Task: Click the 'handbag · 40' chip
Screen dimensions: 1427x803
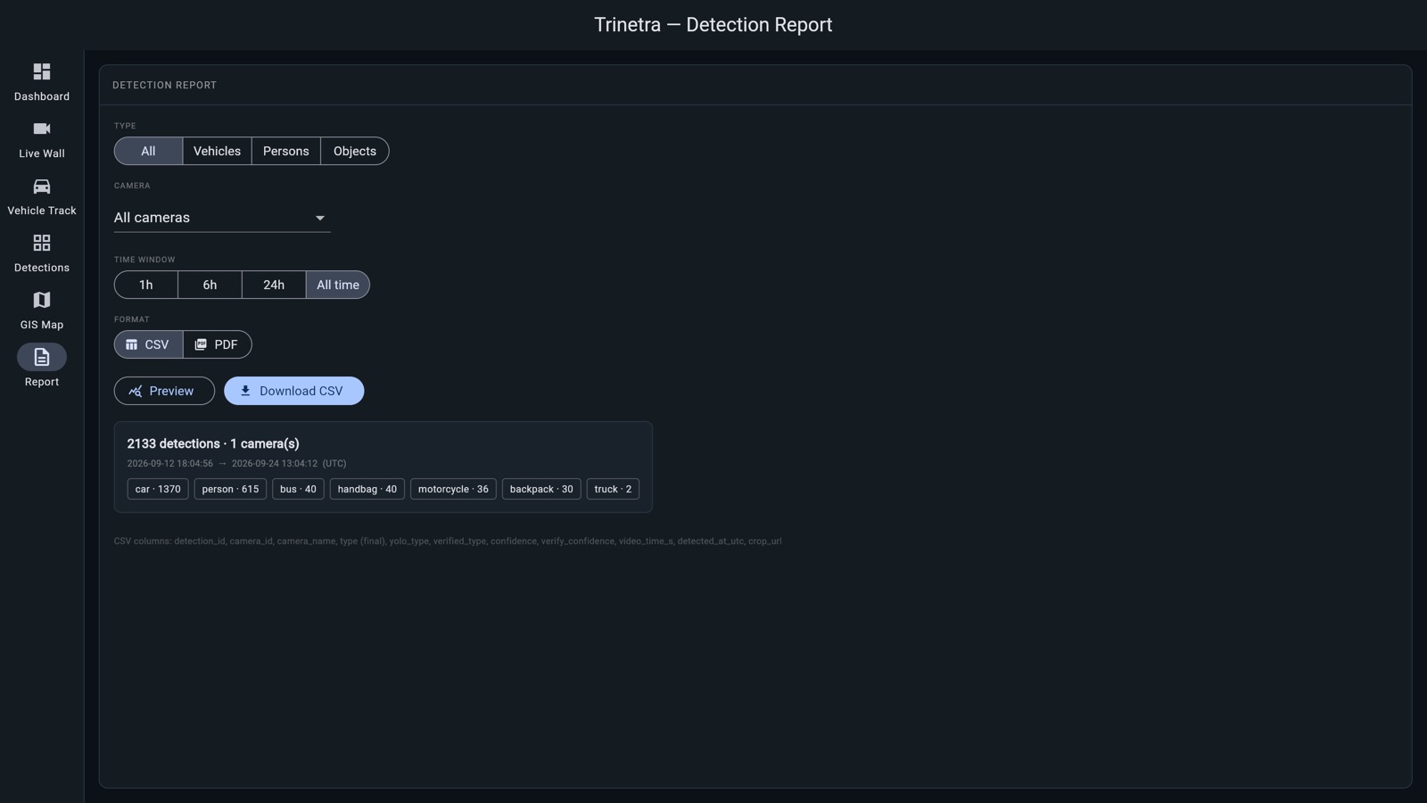Action: pyautogui.click(x=367, y=489)
